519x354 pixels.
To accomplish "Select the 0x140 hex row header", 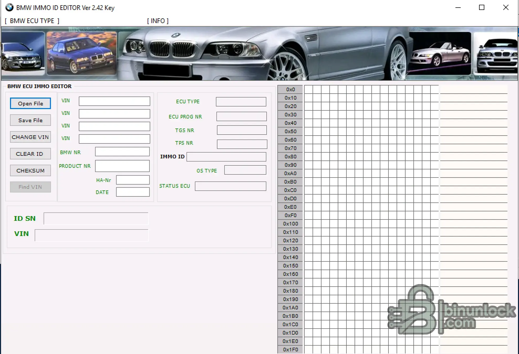I will coord(290,257).
